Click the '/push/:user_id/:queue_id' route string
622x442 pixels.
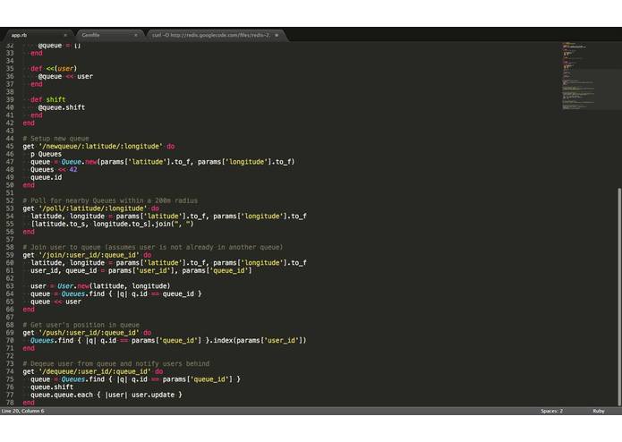[89, 333]
